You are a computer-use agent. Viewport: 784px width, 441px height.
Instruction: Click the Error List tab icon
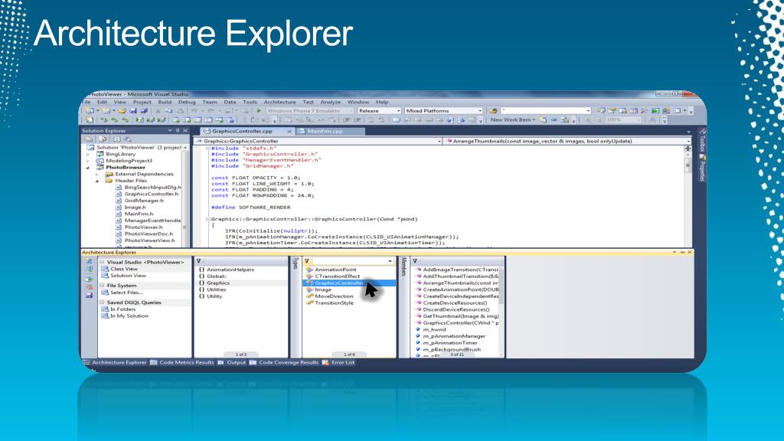(325, 362)
